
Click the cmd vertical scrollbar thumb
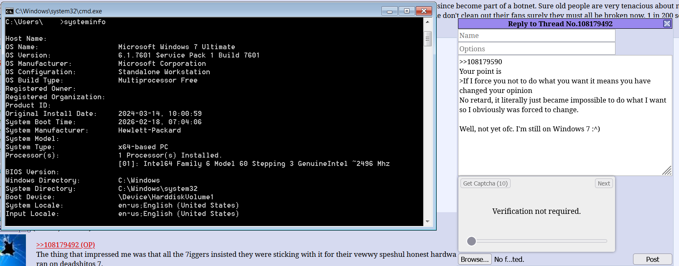(427, 39)
